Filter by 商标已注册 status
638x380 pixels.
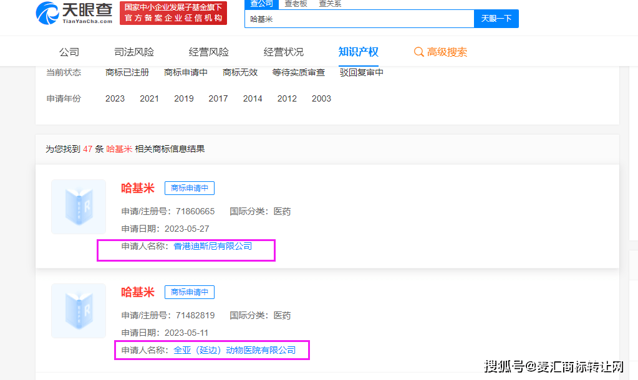(127, 73)
